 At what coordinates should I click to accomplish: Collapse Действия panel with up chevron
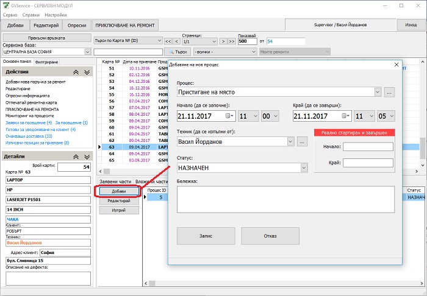pyautogui.click(x=76, y=72)
